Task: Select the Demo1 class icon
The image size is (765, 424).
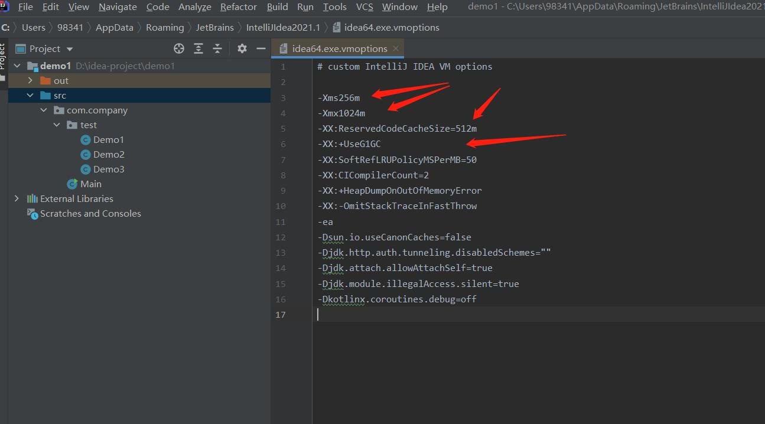Action: click(x=86, y=140)
